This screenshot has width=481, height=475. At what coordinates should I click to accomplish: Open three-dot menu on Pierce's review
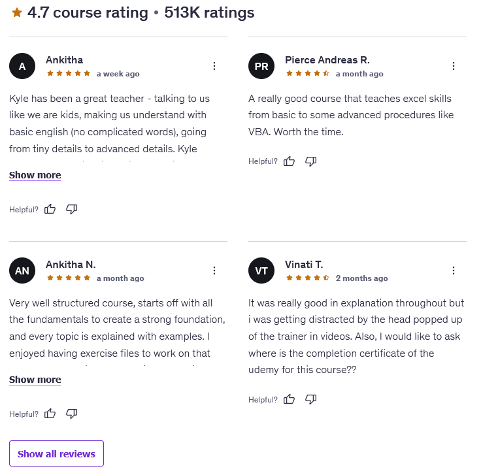pos(454,66)
